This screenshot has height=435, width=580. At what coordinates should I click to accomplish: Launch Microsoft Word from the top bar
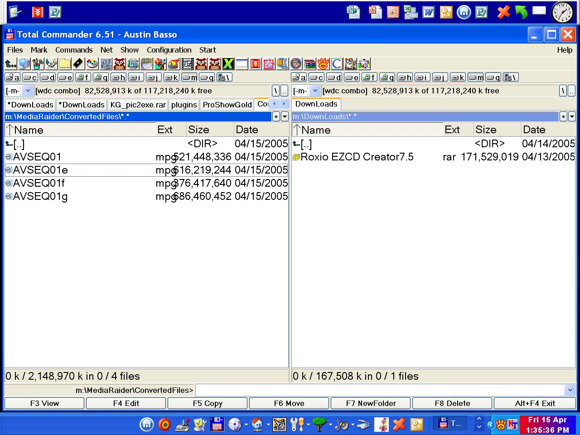pyautogui.click(x=428, y=12)
